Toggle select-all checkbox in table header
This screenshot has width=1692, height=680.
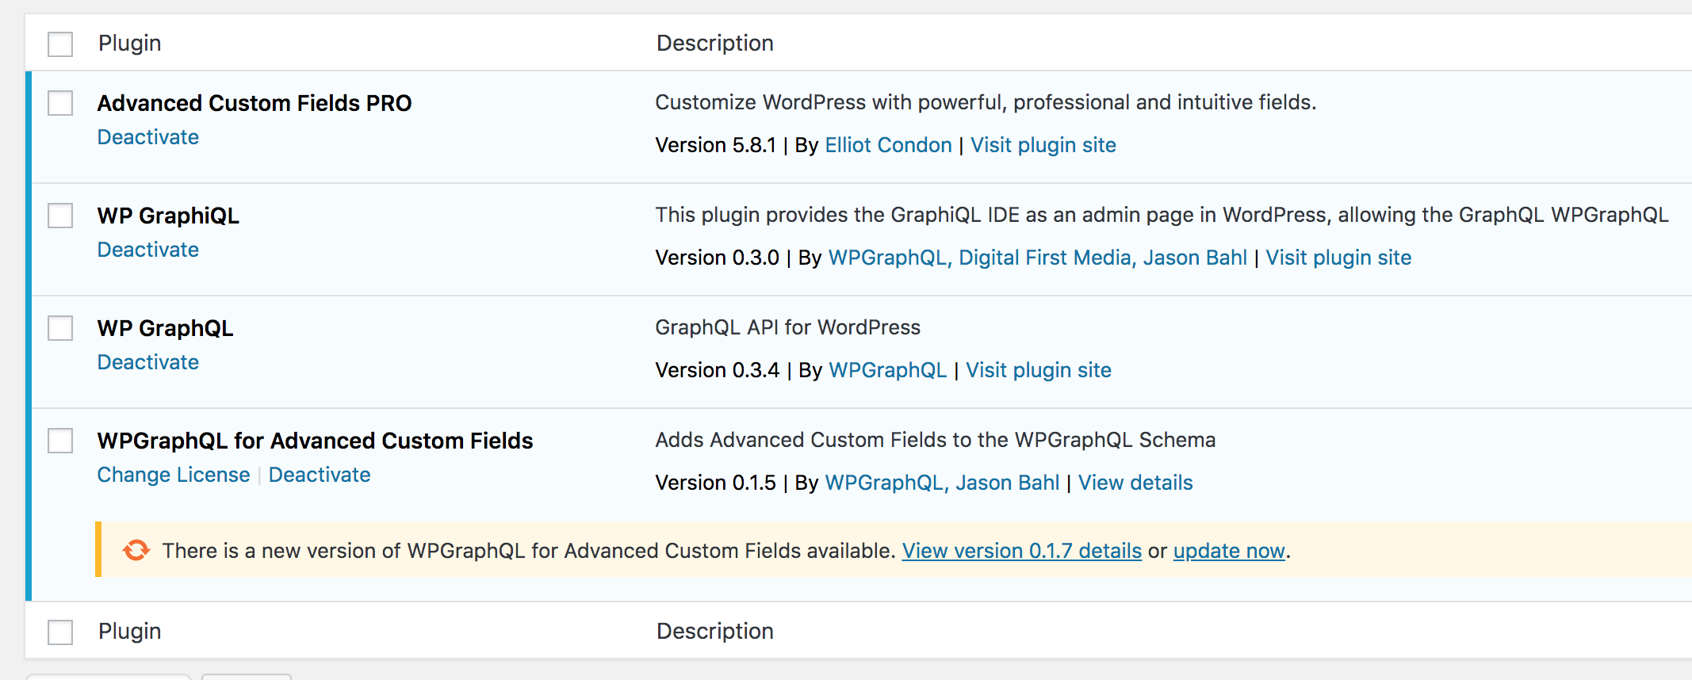60,44
